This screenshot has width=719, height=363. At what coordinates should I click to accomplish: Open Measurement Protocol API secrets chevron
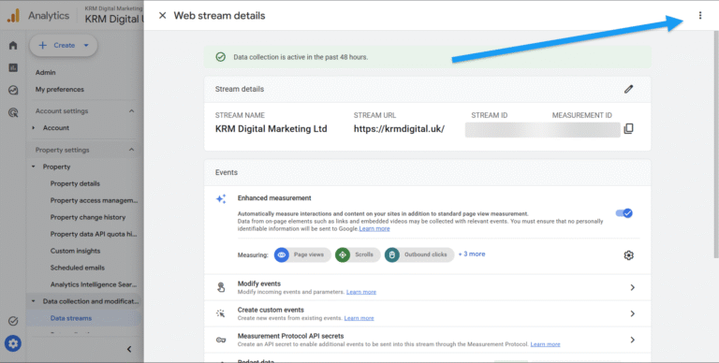tap(632, 340)
